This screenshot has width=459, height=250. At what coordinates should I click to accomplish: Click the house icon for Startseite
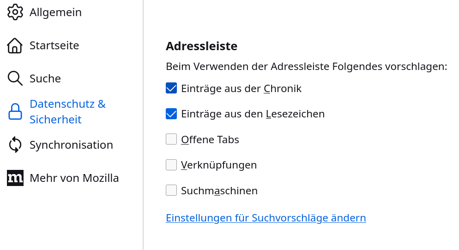pos(15,46)
